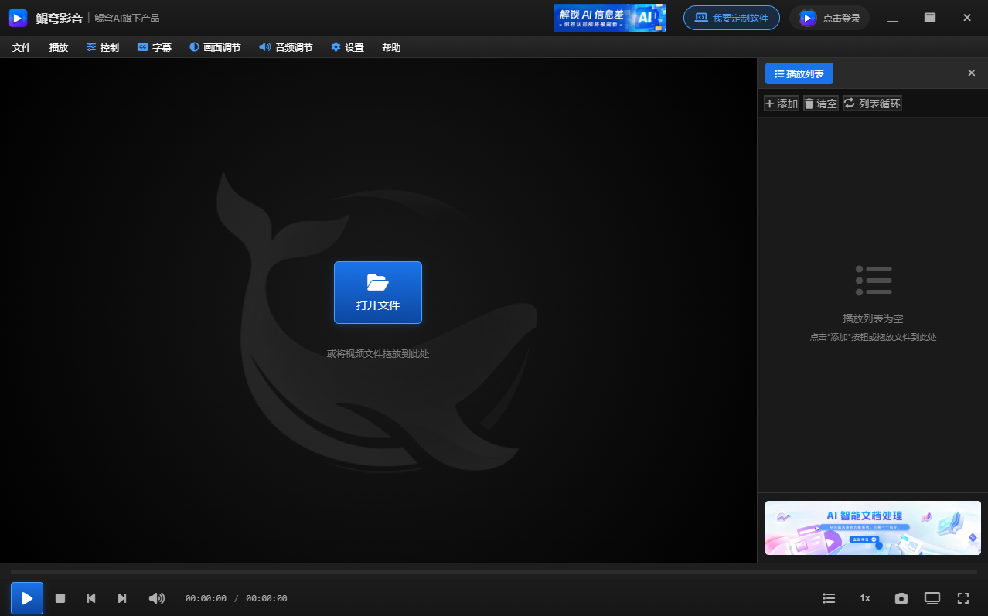Open mini-player mode with the TV icon
The width and height of the screenshot is (988, 616).
(x=932, y=597)
